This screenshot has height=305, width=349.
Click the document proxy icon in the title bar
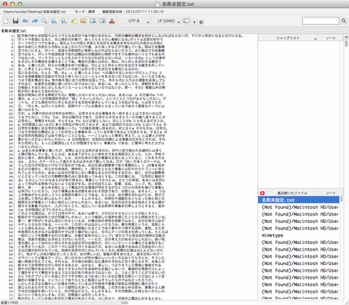[x=158, y=4]
